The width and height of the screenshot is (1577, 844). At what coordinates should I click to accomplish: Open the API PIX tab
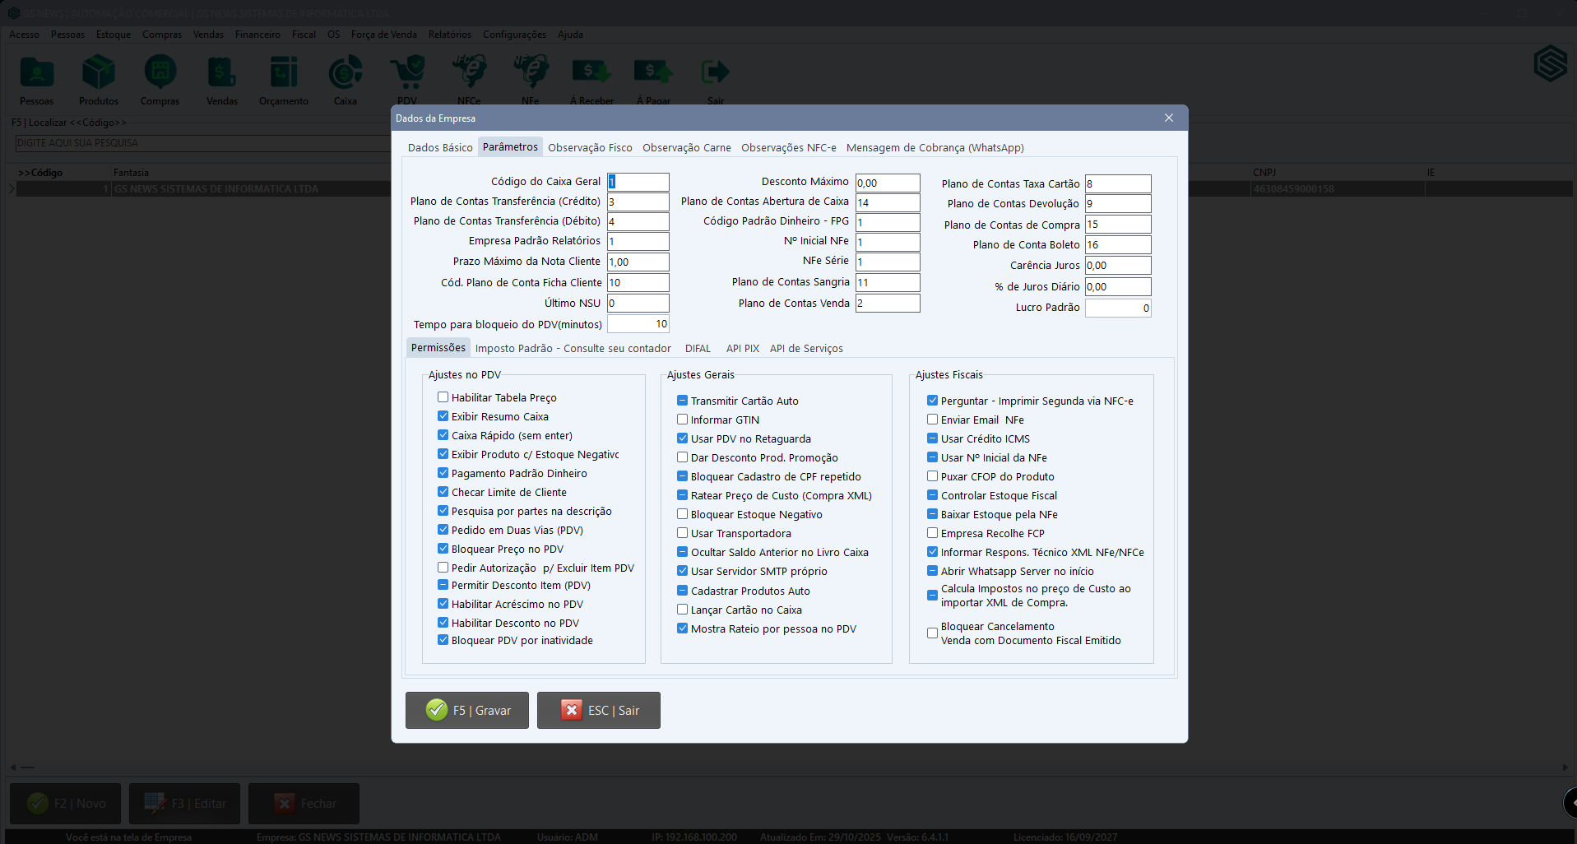742,349
